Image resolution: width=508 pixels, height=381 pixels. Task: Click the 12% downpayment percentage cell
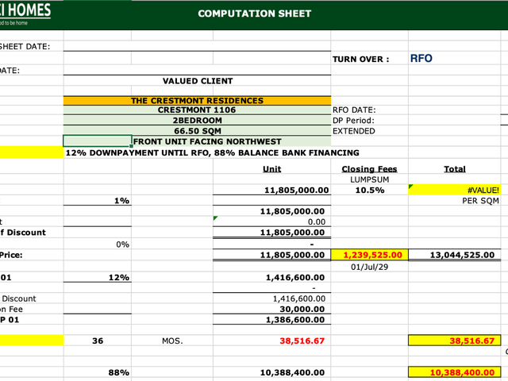point(98,277)
